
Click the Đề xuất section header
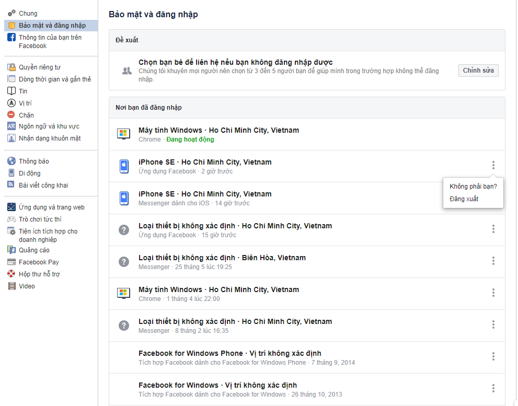[x=127, y=40]
